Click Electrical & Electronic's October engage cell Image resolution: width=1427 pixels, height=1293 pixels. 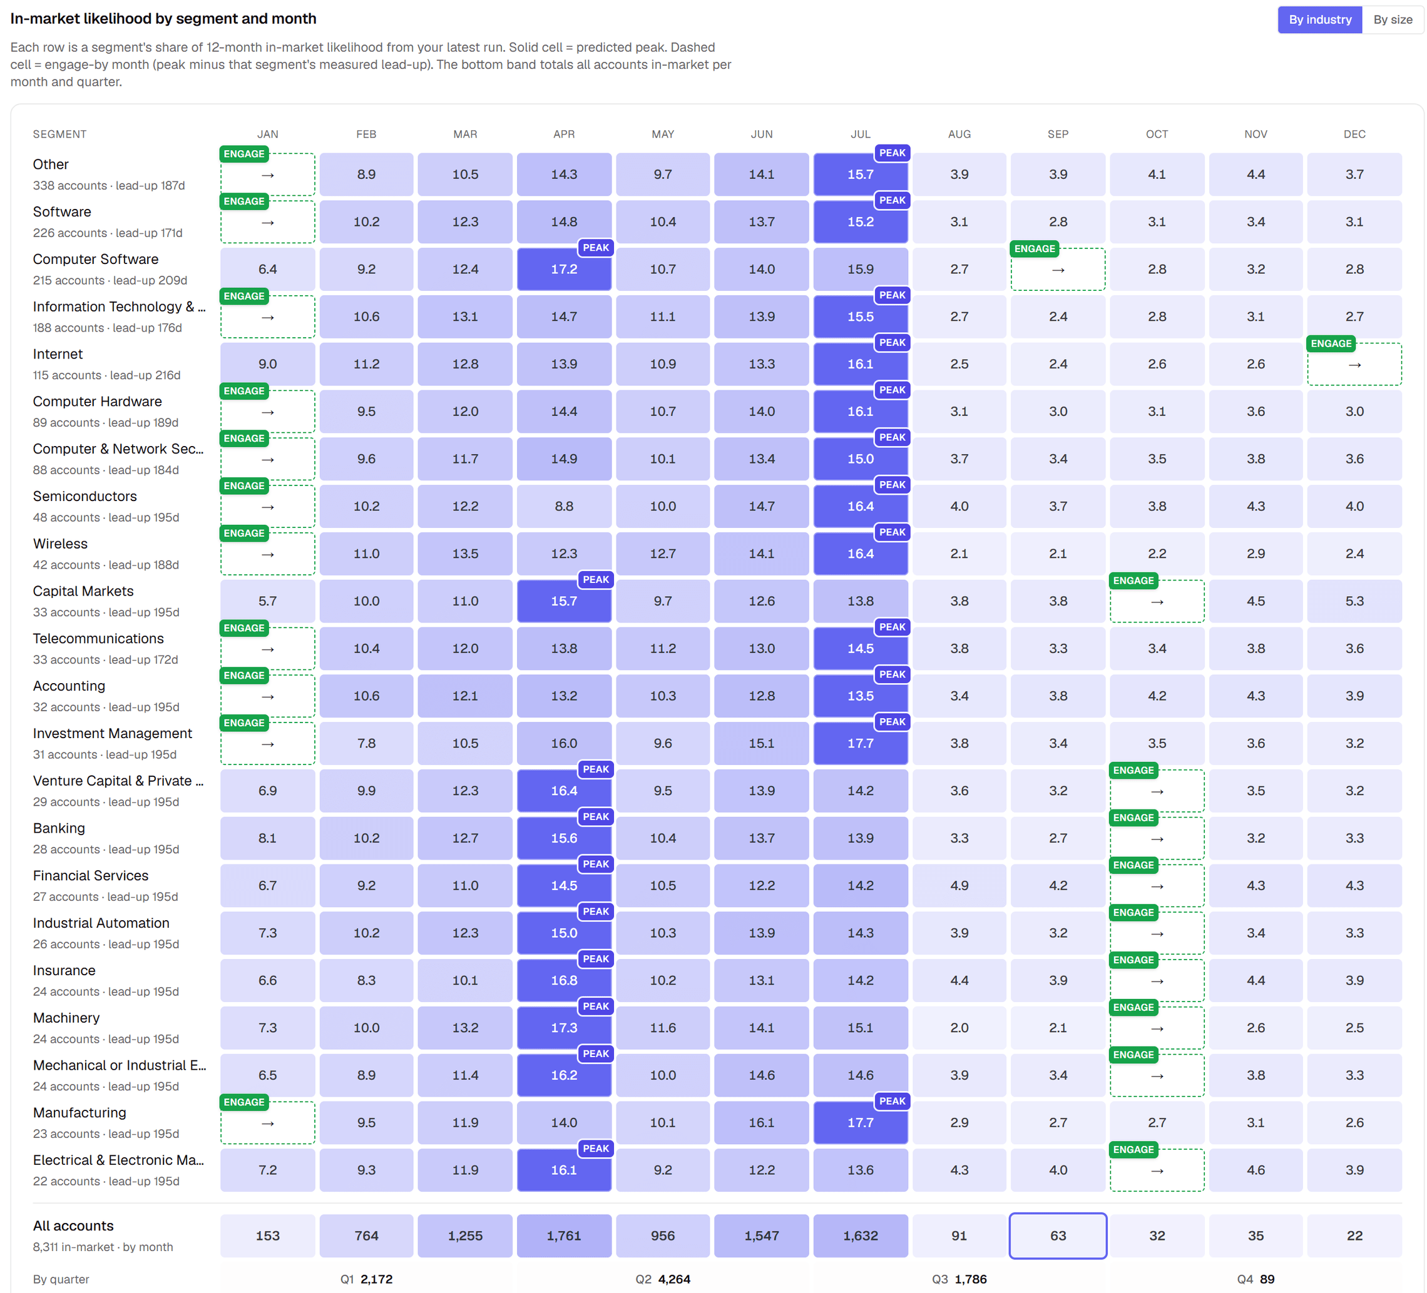[1157, 1170]
